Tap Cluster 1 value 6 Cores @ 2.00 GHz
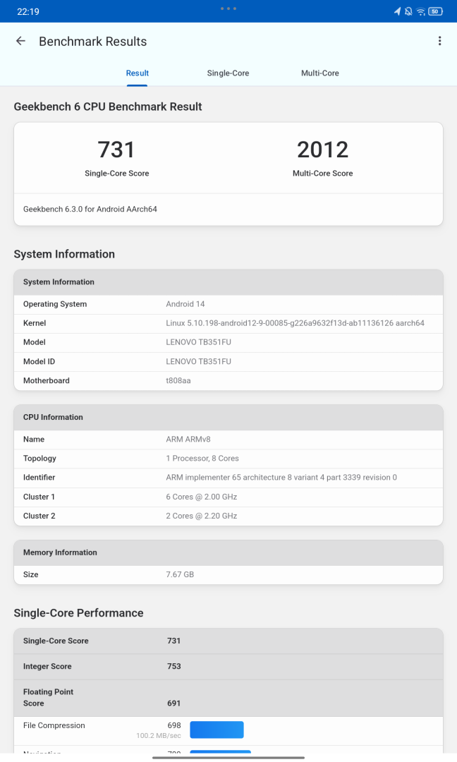This screenshot has height=762, width=457. [x=202, y=497]
